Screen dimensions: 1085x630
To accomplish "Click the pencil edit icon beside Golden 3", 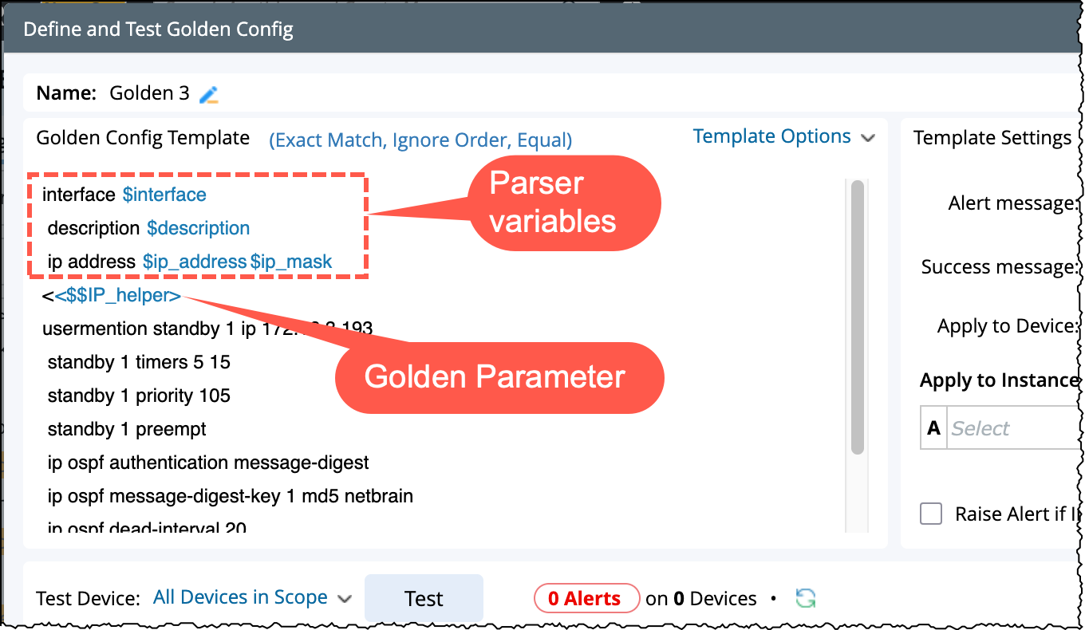I will click(209, 95).
